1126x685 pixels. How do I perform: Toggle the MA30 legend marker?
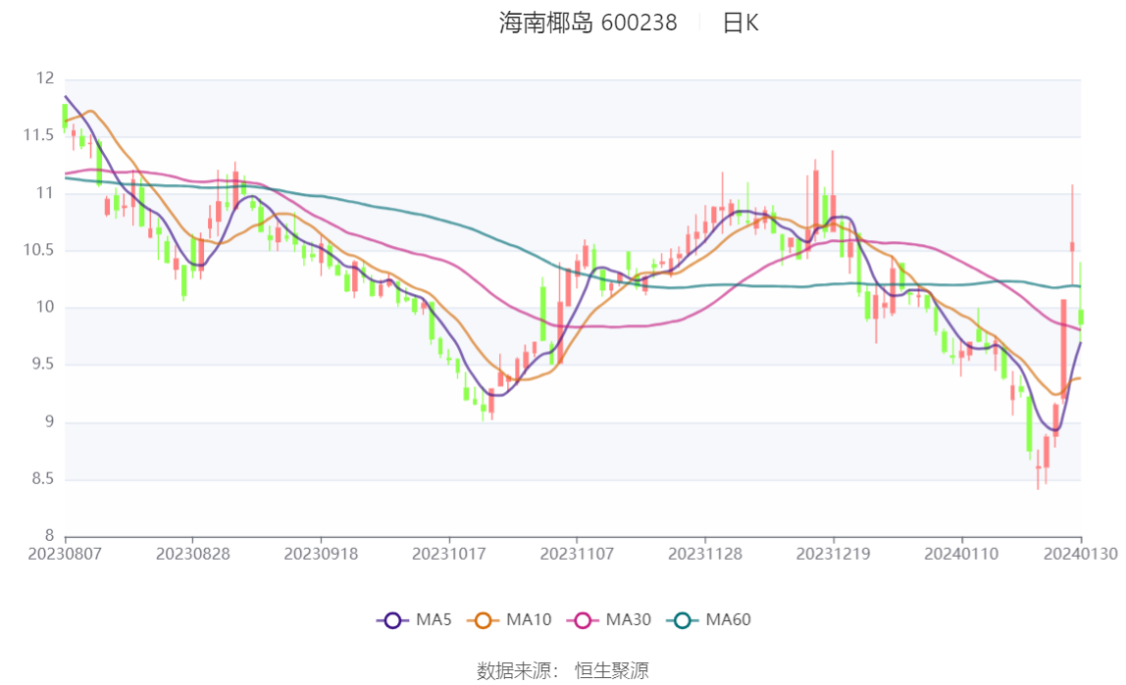click(583, 620)
